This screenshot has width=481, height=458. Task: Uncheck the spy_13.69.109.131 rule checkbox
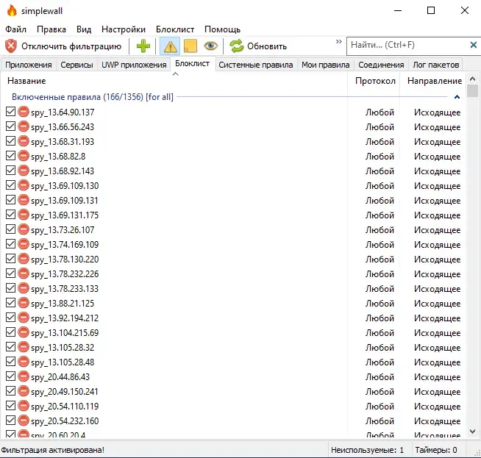pyautogui.click(x=10, y=200)
